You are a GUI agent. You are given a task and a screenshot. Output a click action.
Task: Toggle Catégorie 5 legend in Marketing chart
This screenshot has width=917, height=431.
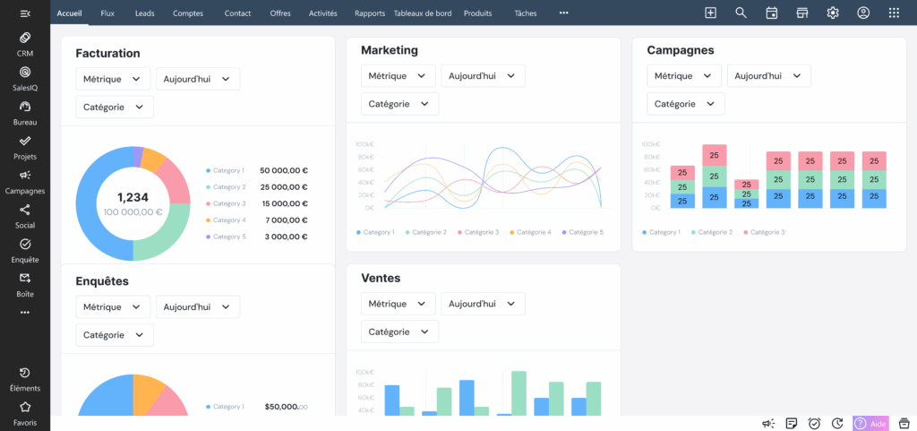click(582, 232)
